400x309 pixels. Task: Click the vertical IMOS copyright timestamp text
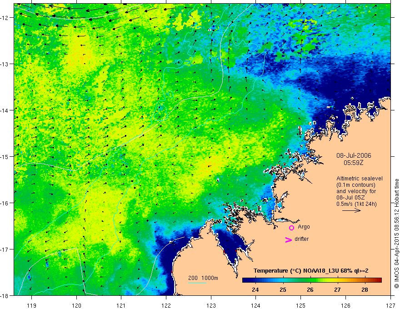pyautogui.click(x=397, y=234)
